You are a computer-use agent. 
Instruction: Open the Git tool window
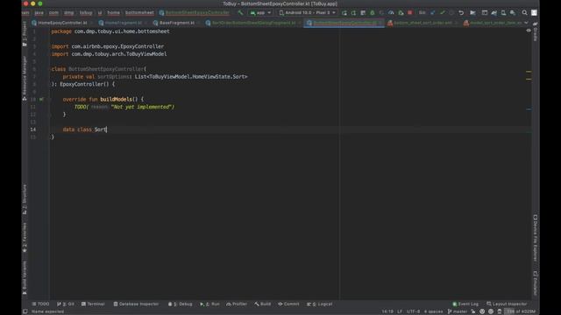66,304
